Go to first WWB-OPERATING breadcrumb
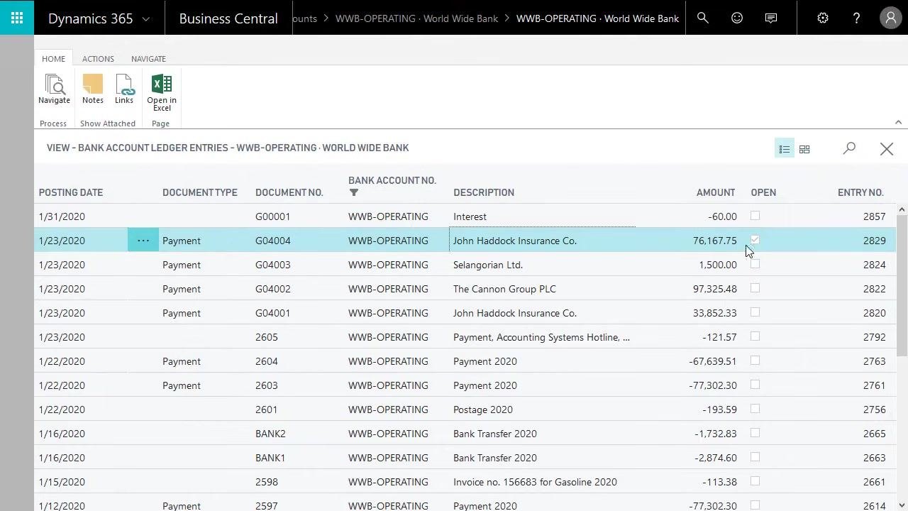The width and height of the screenshot is (908, 511). coord(416,18)
